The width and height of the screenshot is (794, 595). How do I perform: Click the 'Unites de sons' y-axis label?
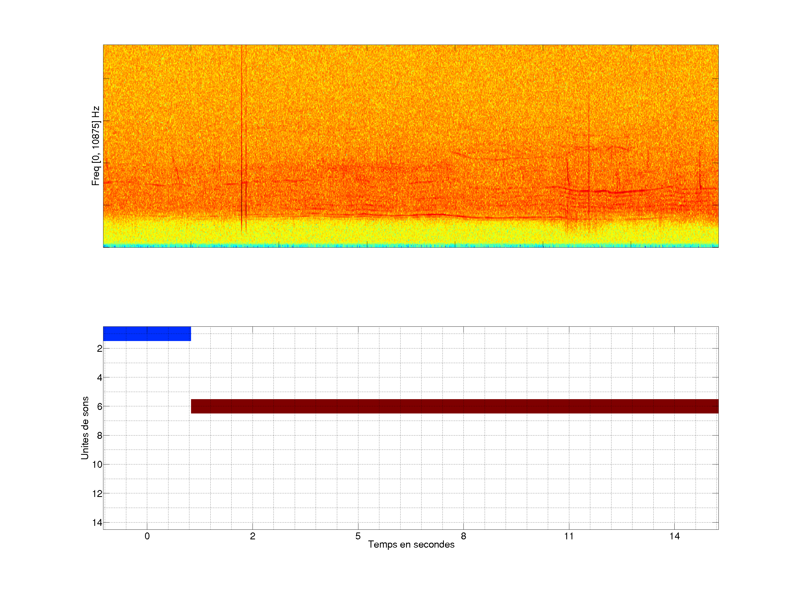coord(85,428)
